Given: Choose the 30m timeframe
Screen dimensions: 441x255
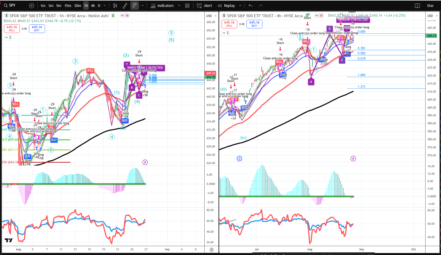Looking at the screenshot, I should pyautogui.click(x=77, y=6).
